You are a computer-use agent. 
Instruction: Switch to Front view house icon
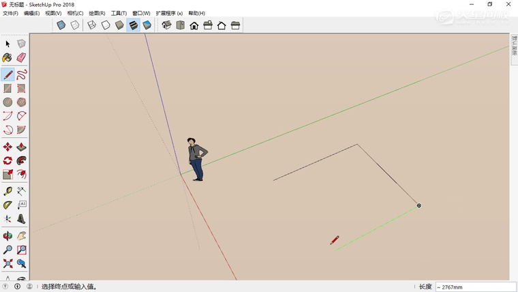pyautogui.click(x=194, y=25)
